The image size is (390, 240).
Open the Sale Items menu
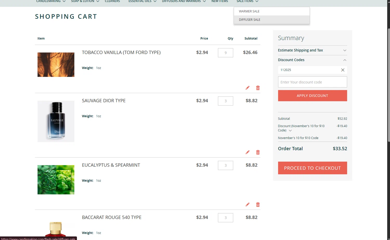tap(248, 1)
